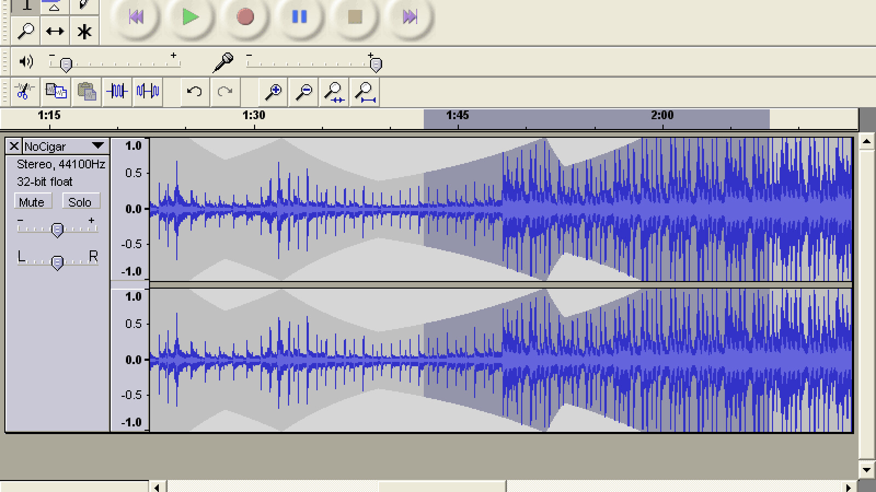This screenshot has width=876, height=492.
Task: Pause playback with the Pause button
Action: click(299, 17)
